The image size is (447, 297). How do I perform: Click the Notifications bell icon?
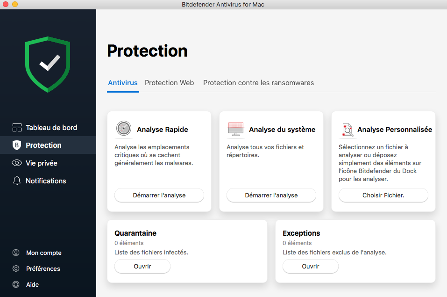click(17, 181)
